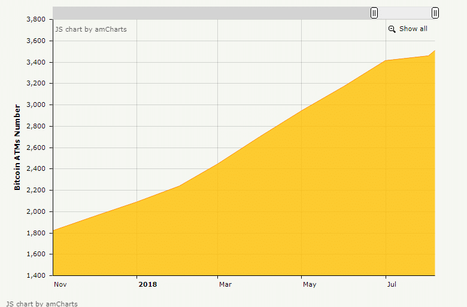Click the 2,600 value on the vertical axis
Screen dimensions: 467x307
click(x=36, y=148)
